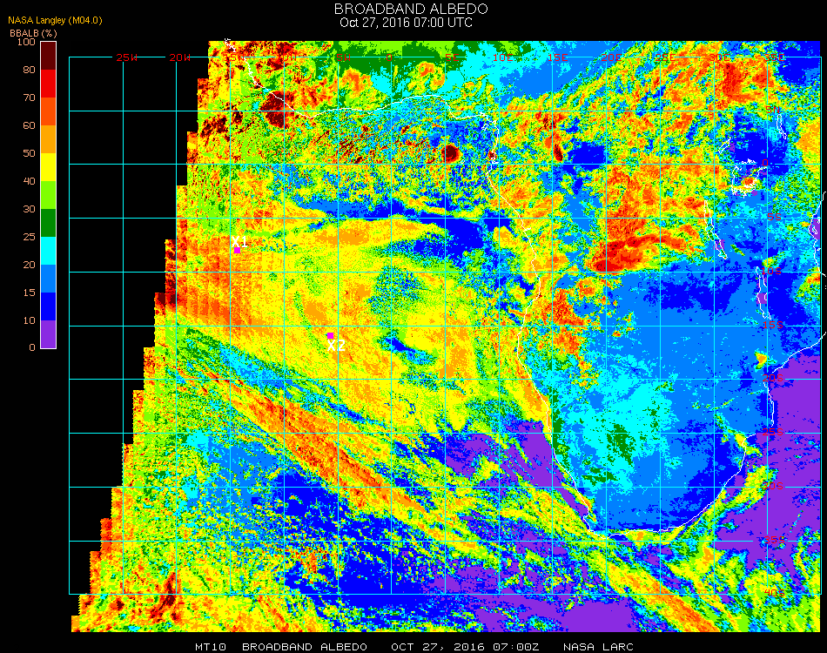Click the 10S latitude label
This screenshot has height=653, width=827.
click(x=771, y=271)
